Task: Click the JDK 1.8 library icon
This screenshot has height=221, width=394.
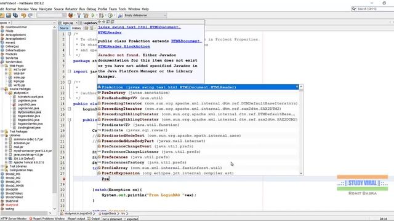Action: tap(10, 158)
